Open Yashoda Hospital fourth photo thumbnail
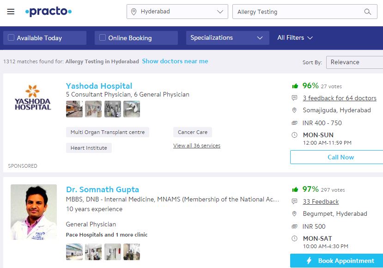383x268 pixels. tap(132, 109)
